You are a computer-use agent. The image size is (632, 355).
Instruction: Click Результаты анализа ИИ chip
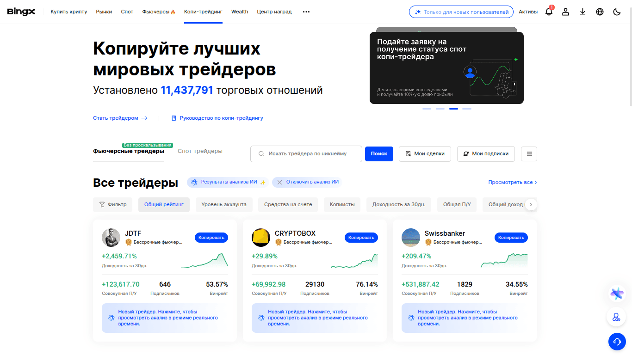point(228,182)
